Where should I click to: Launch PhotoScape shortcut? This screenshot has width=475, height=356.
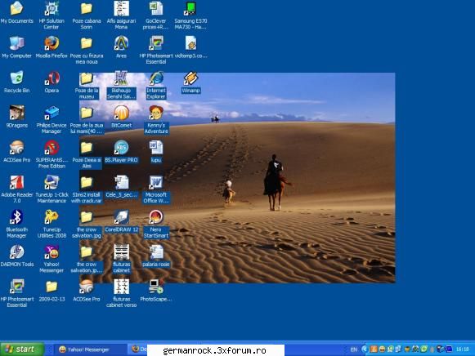click(156, 287)
